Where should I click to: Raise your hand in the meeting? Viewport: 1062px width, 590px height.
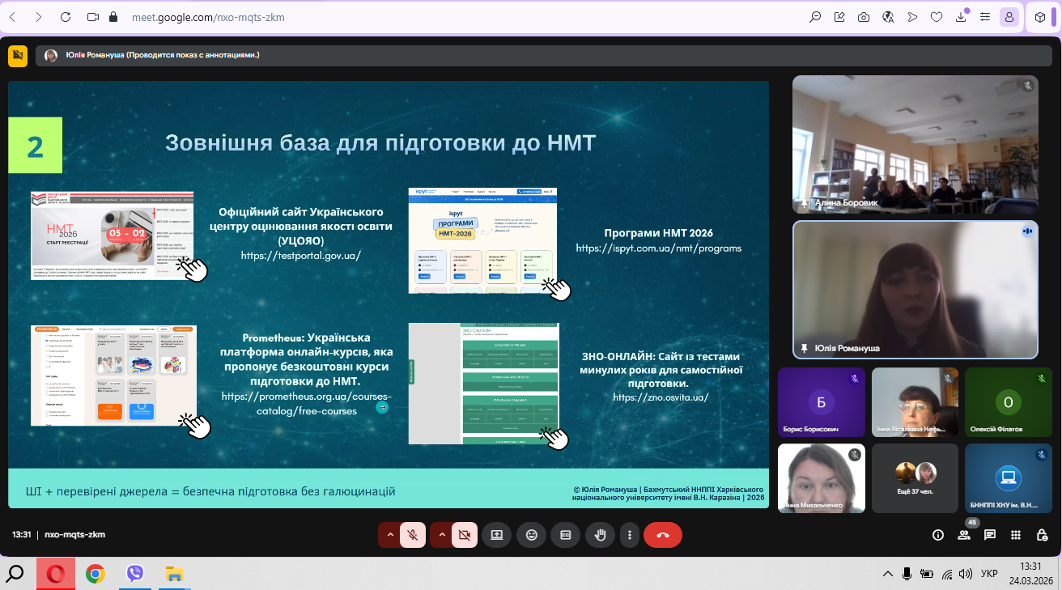point(601,535)
